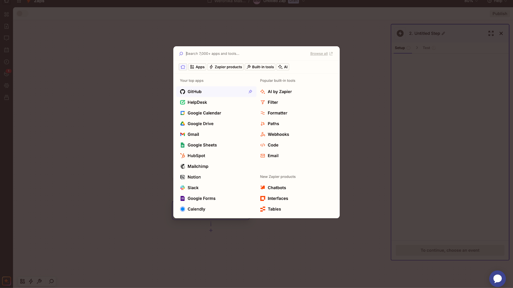Click 'To continue, choose an event'
This screenshot has height=288, width=513.
tap(450, 250)
